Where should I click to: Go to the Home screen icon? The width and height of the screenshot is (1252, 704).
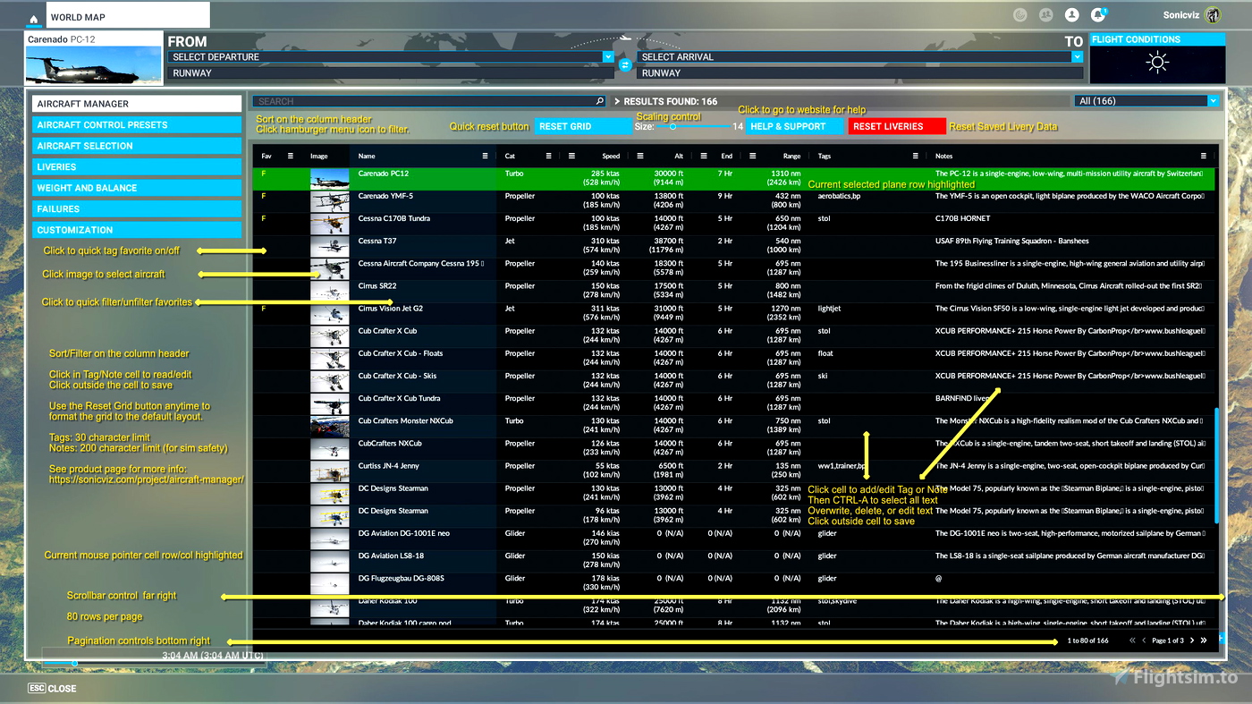(34, 18)
